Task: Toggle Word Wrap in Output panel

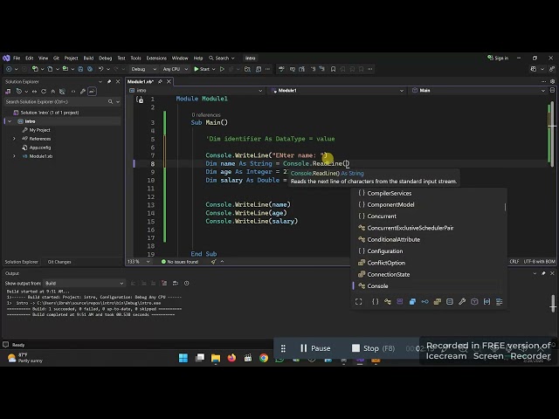Action: tap(176, 283)
